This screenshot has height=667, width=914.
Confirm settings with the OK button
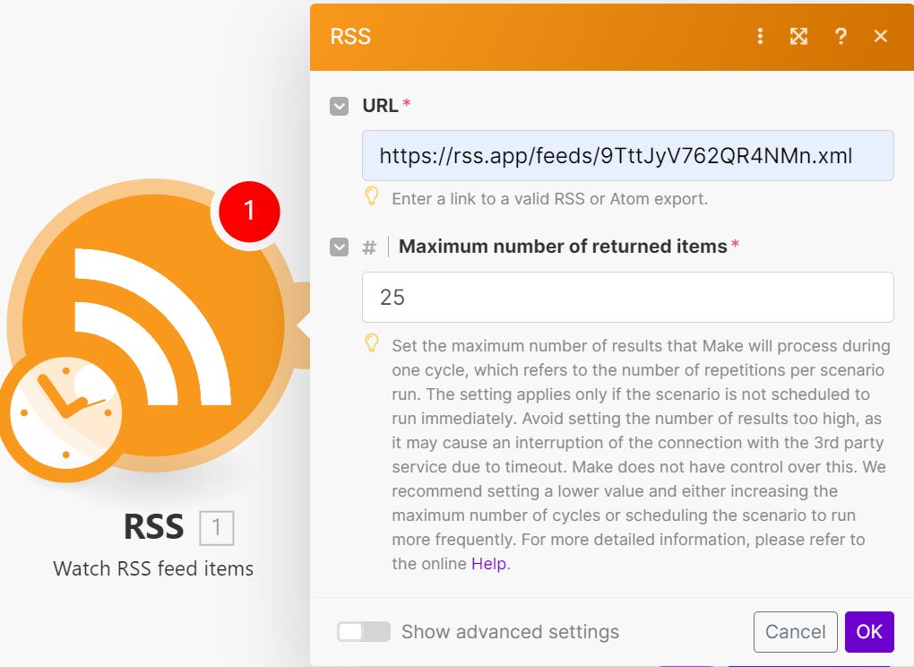tap(869, 631)
